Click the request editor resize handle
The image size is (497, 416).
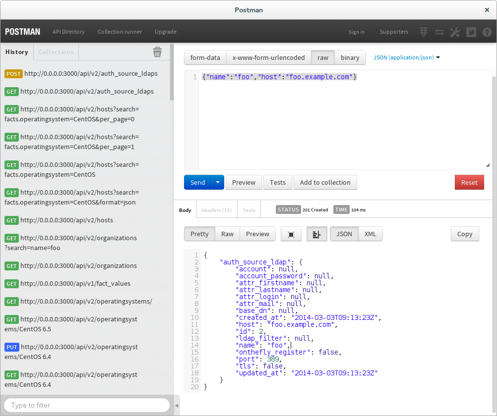click(x=488, y=165)
